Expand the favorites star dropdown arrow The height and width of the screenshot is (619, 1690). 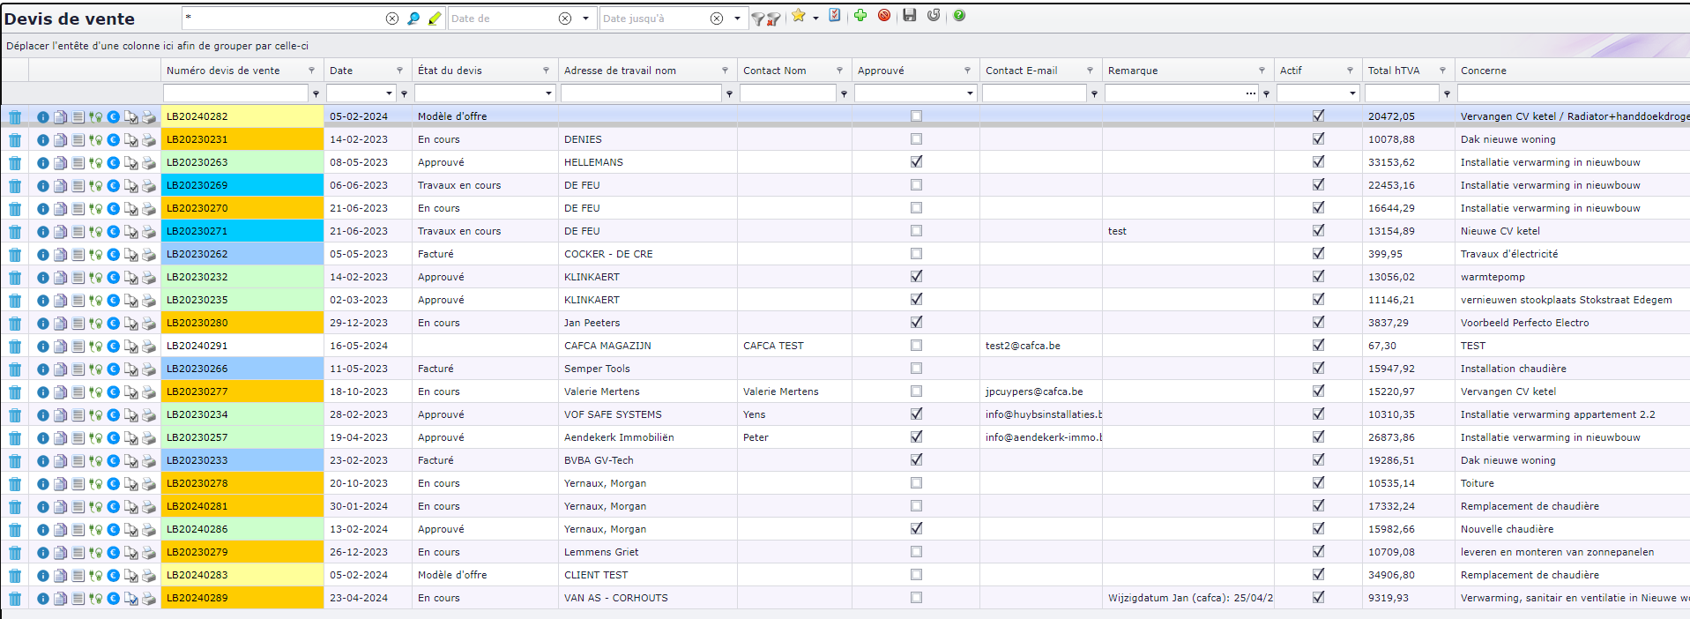[815, 18]
